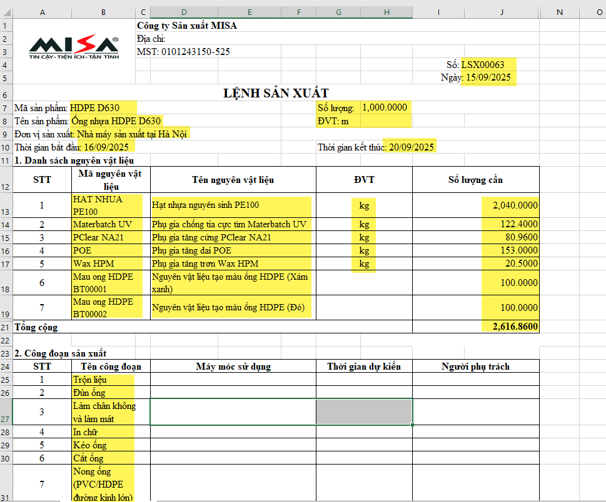Viewport: 606px width, 502px height.
Task: Click stage 'Đùn ống'
Action: 89,393
